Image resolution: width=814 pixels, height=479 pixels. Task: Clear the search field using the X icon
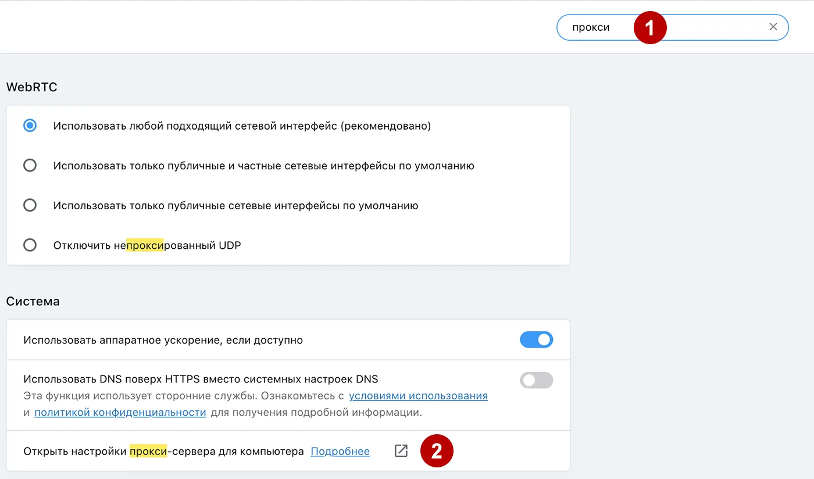tap(773, 27)
